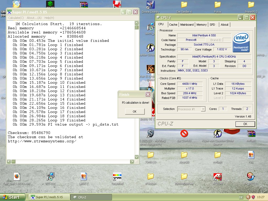Click the Super PI title bar icon
This screenshot has width=268, height=201.
pos(9,12)
